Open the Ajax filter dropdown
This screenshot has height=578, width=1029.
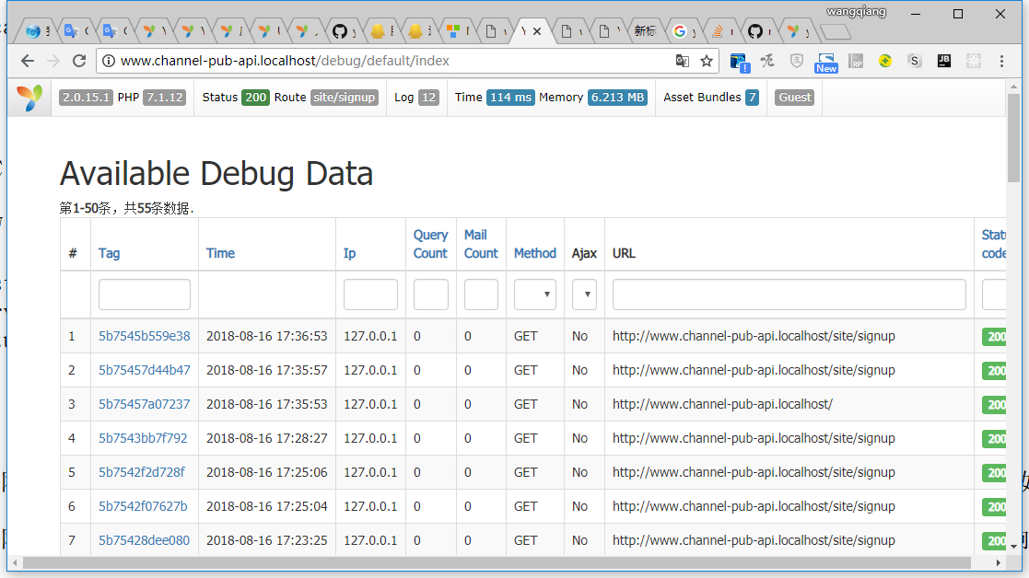tap(584, 295)
